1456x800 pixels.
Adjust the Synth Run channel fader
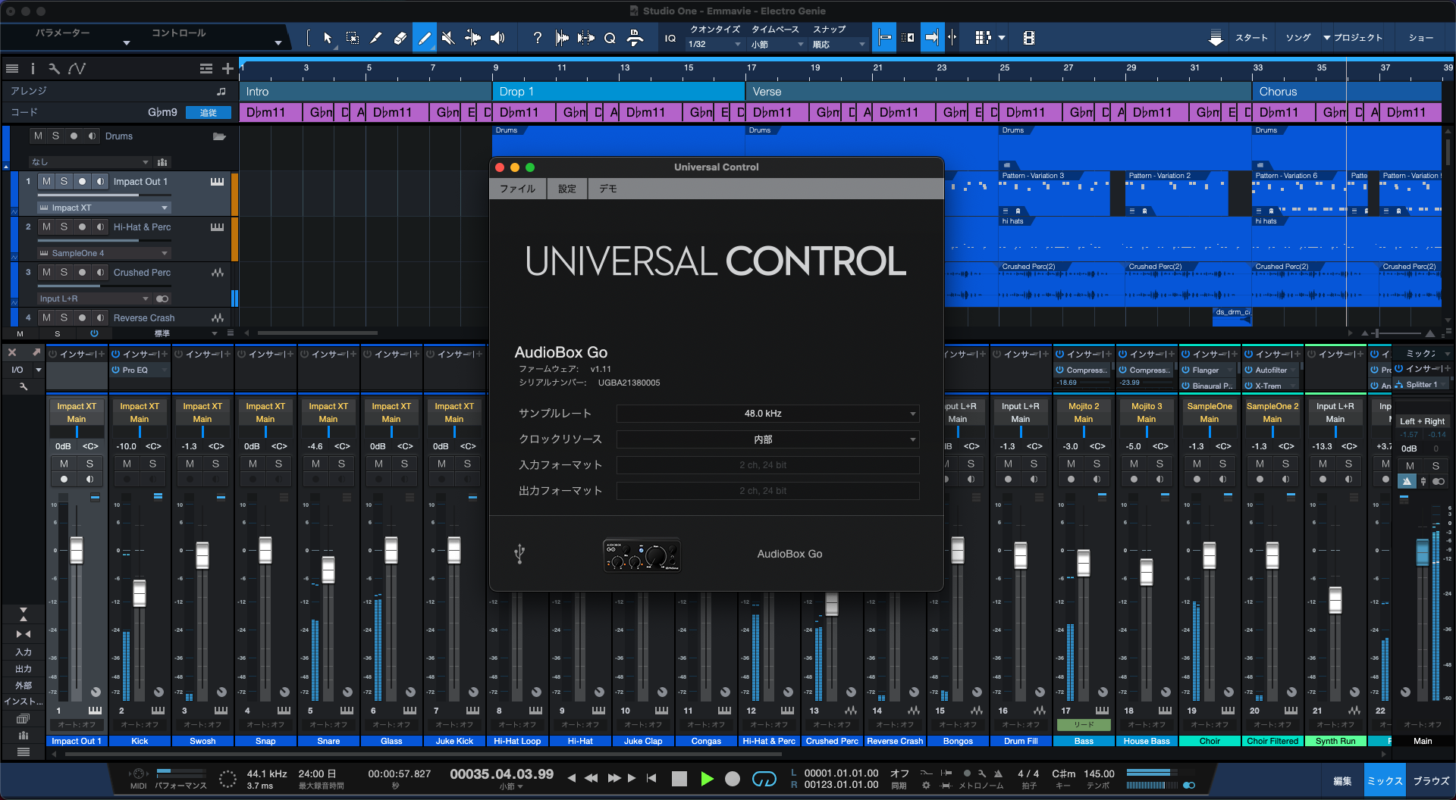pos(1335,601)
